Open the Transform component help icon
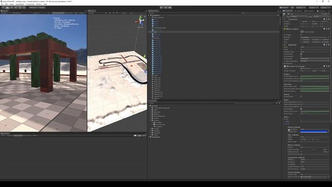The width and height of the screenshot is (332, 187). click(x=324, y=19)
